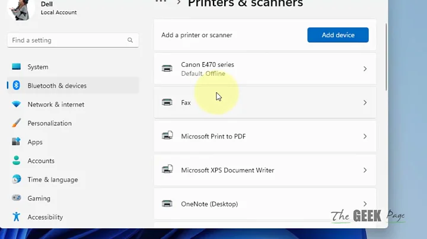Click the Dell user profile picture
427x239 pixels.
point(21,9)
